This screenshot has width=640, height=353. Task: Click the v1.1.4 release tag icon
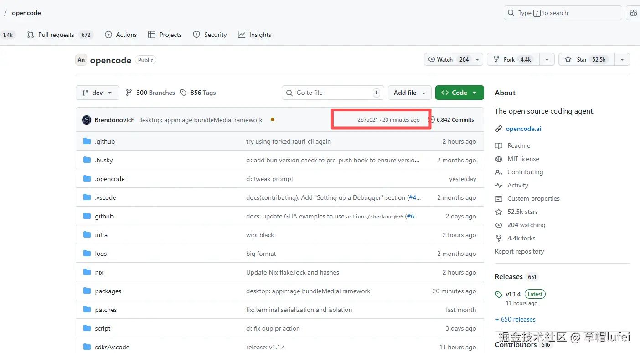(499, 295)
